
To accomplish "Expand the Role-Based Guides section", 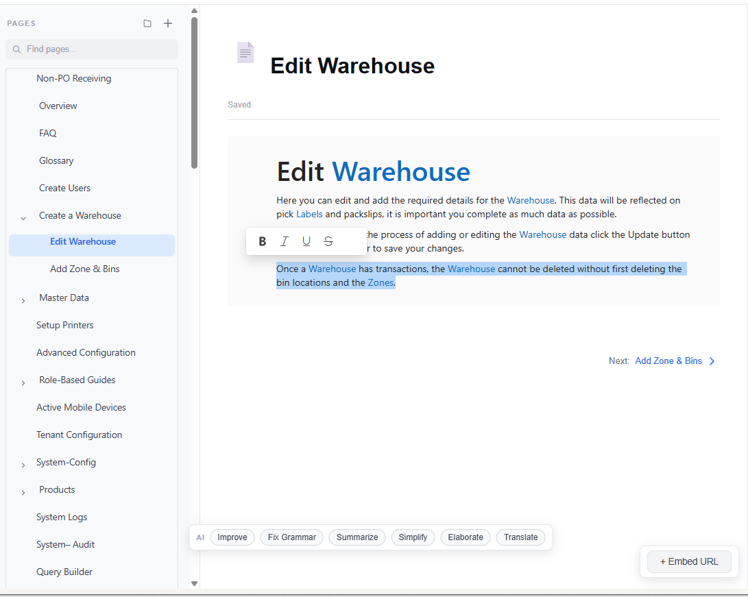I will pyautogui.click(x=23, y=380).
